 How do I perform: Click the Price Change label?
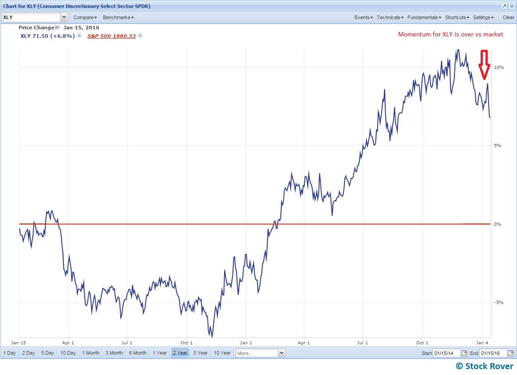(x=36, y=28)
